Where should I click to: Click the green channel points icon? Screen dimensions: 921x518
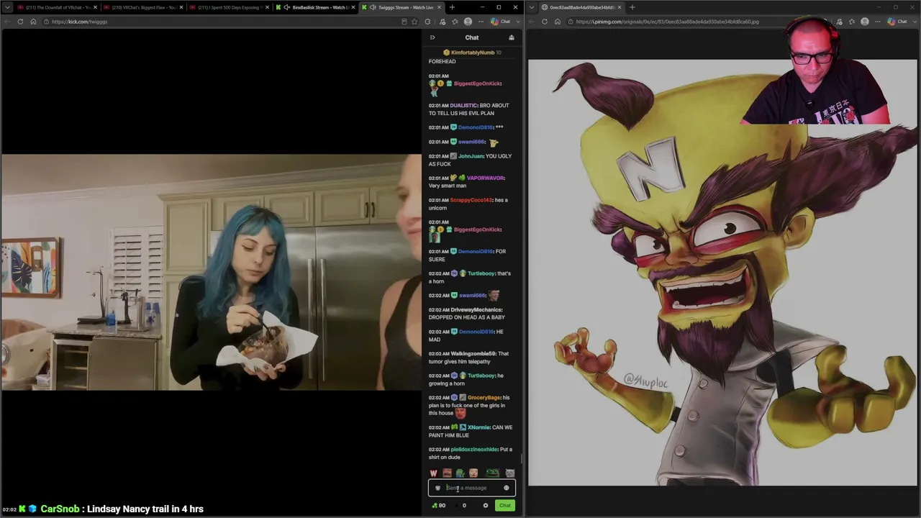point(435,505)
